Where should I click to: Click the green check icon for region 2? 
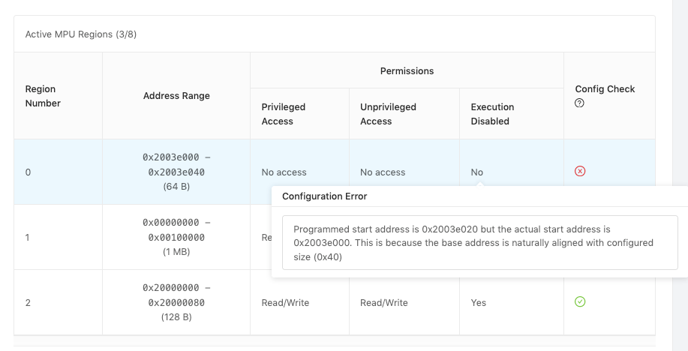[x=580, y=301]
